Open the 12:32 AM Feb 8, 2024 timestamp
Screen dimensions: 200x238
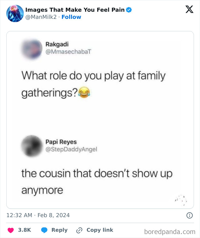pos(38,215)
